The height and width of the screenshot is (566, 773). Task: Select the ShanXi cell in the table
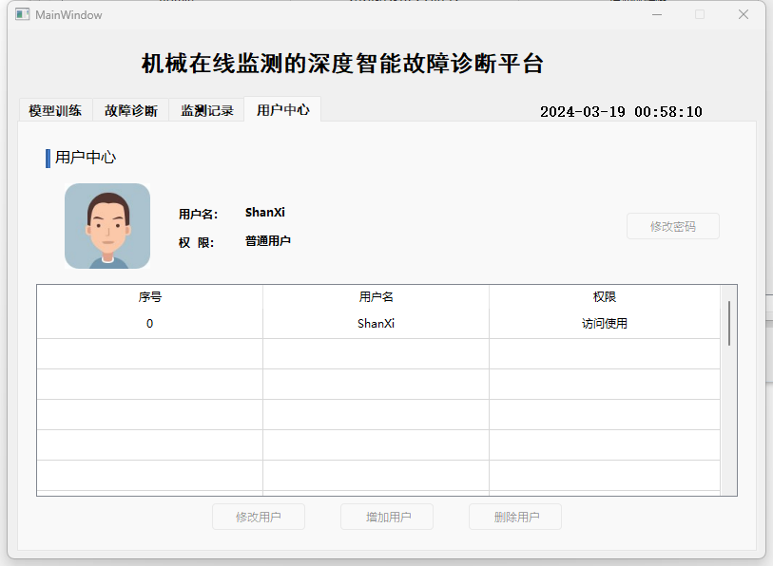click(x=376, y=324)
